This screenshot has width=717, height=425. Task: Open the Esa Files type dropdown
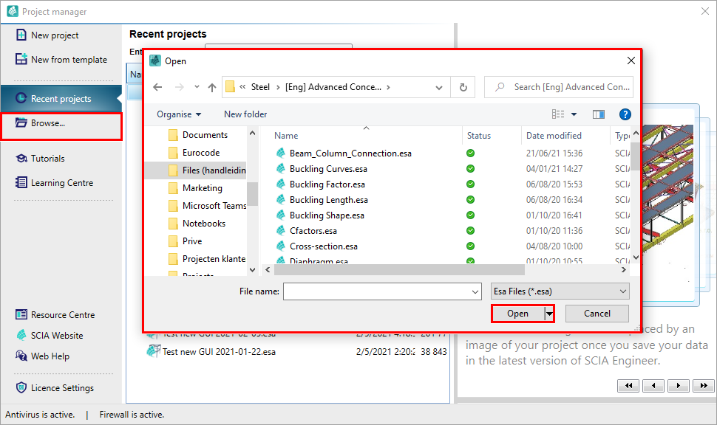560,291
